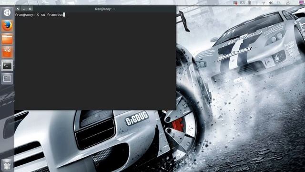Open the red recording indicator in top panel
Screen dimensions: 305x172
(x=235, y=2)
